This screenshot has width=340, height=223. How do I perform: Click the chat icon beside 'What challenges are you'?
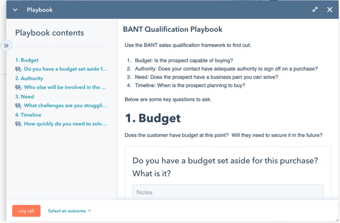point(18,105)
